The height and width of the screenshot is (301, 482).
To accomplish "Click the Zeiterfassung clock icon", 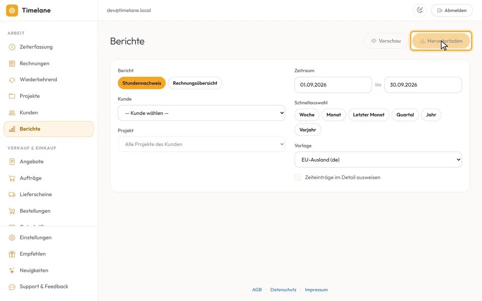I will [12, 47].
